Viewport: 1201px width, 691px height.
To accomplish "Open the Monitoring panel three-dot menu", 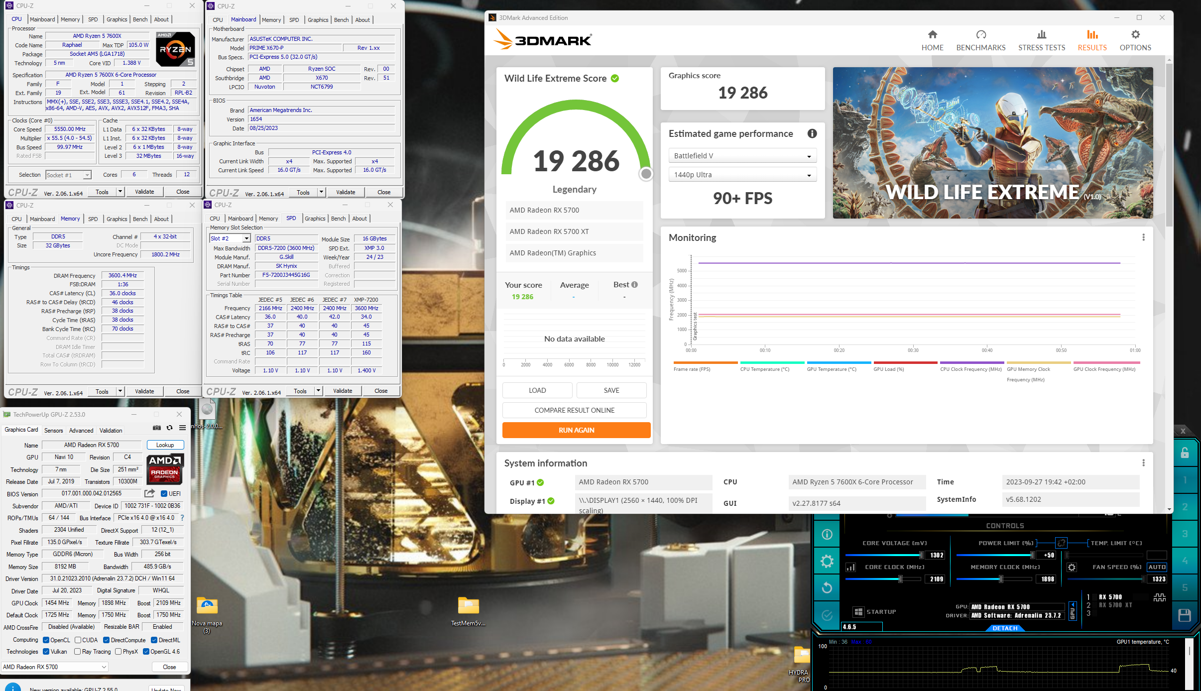I will pyautogui.click(x=1143, y=237).
